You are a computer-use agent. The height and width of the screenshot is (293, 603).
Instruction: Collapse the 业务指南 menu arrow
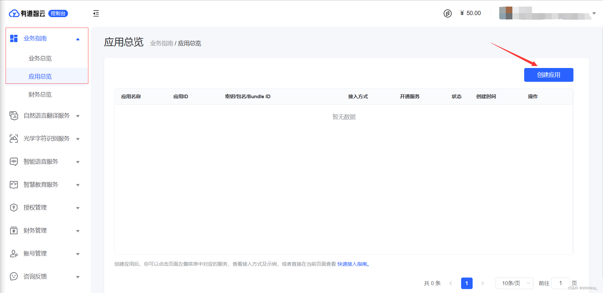click(78, 39)
